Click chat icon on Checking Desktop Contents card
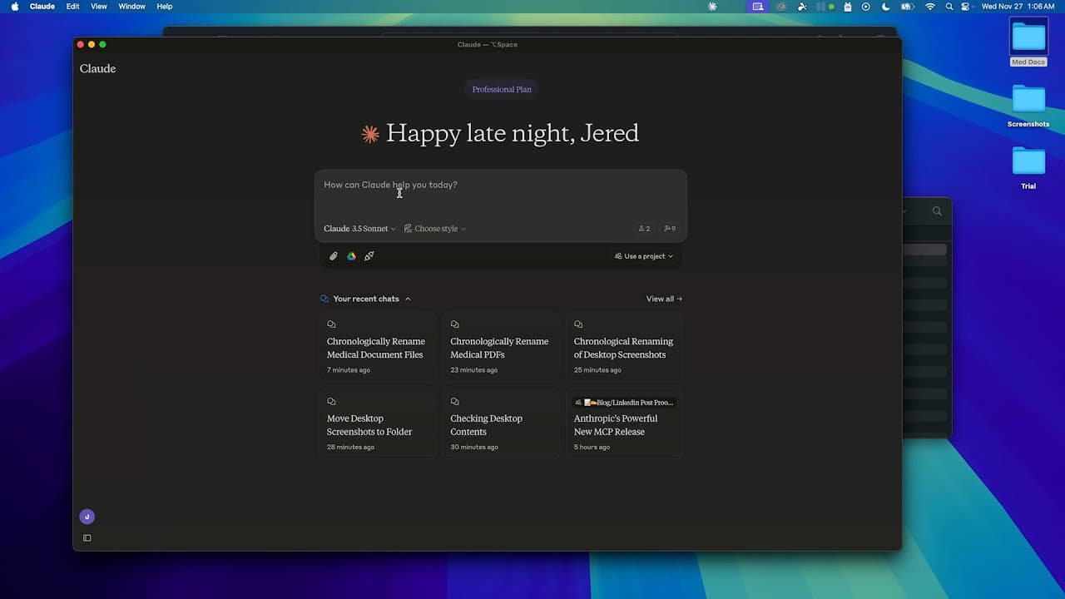The width and height of the screenshot is (1065, 599). point(455,402)
